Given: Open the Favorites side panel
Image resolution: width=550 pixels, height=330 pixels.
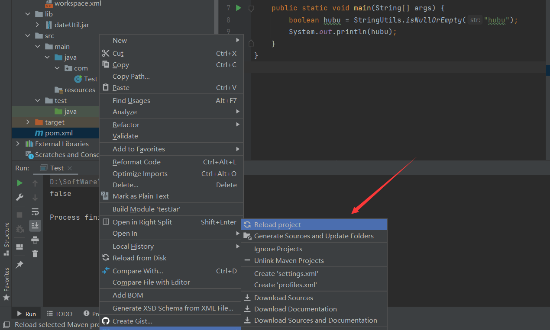Looking at the screenshot, I should pyautogui.click(x=6, y=283).
